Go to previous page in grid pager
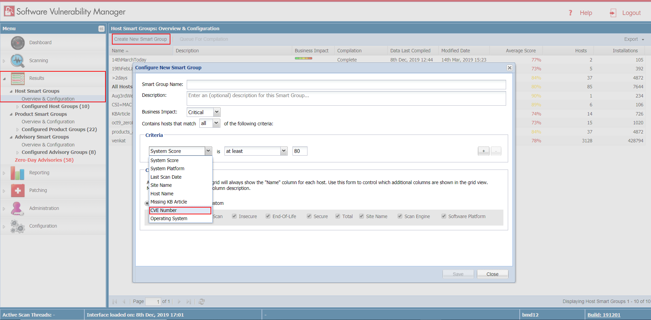The image size is (651, 320). (124, 302)
